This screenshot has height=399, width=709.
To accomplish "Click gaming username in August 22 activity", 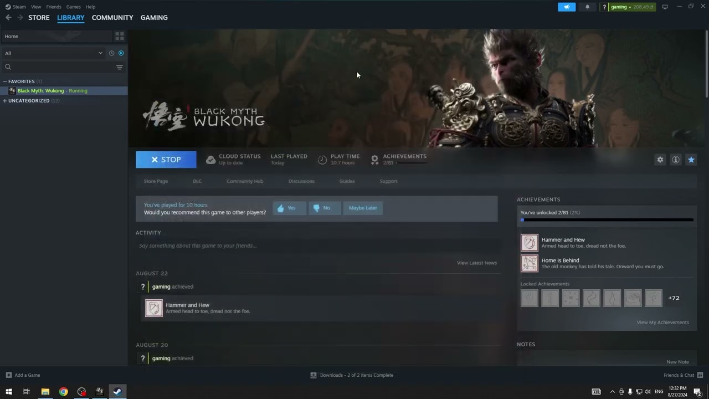I will click(161, 287).
